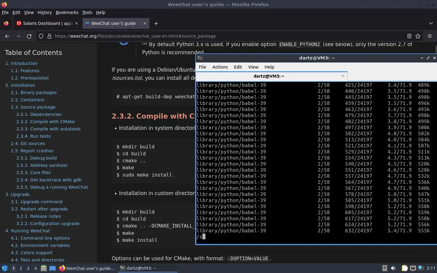The image size is (437, 273).
Task: Open the volume control tray icon
Action: [393, 268]
